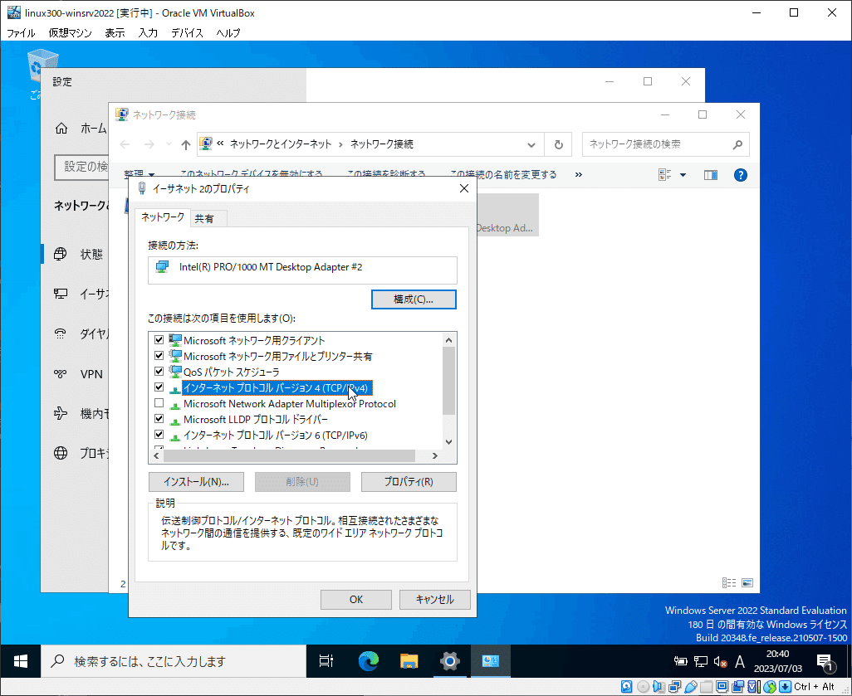Click VirtualBox USB devices indicator
This screenshot has height=696, width=852.
tap(690, 687)
